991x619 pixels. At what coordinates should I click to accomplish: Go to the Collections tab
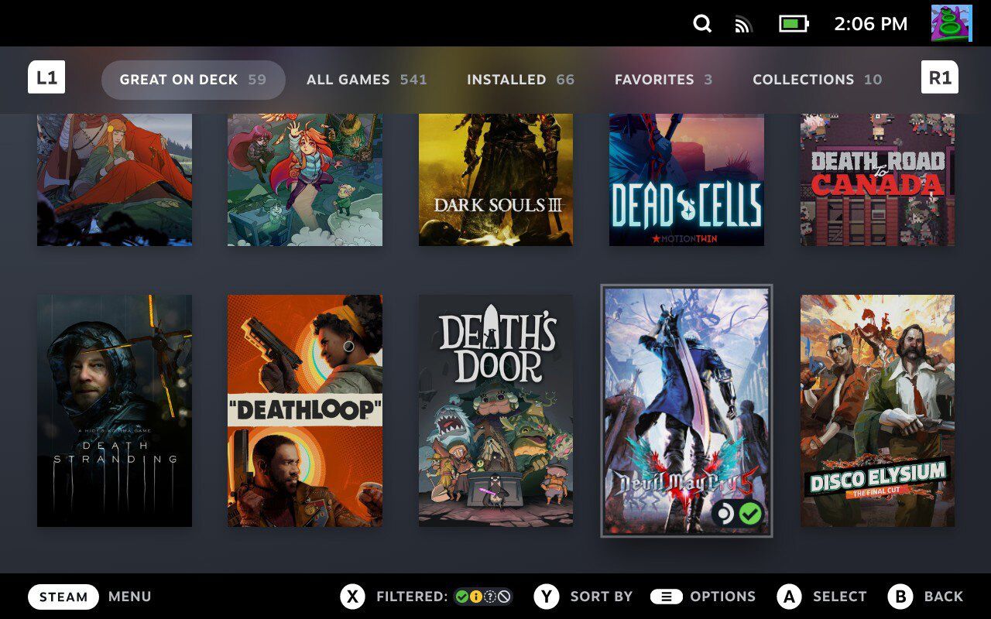[x=818, y=80]
